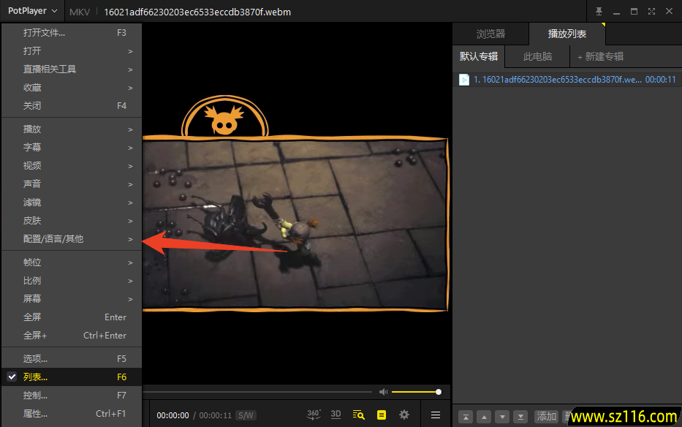This screenshot has width=682, height=427.
Task: Switch to the 浏览器 tab
Action: 490,34
